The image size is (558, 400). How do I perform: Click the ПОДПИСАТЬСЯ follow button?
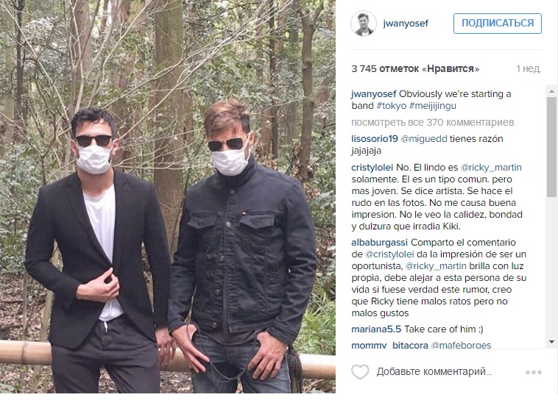tap(497, 24)
